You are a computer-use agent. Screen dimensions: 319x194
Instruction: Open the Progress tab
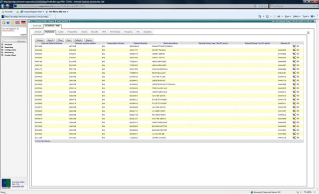click(x=129, y=32)
